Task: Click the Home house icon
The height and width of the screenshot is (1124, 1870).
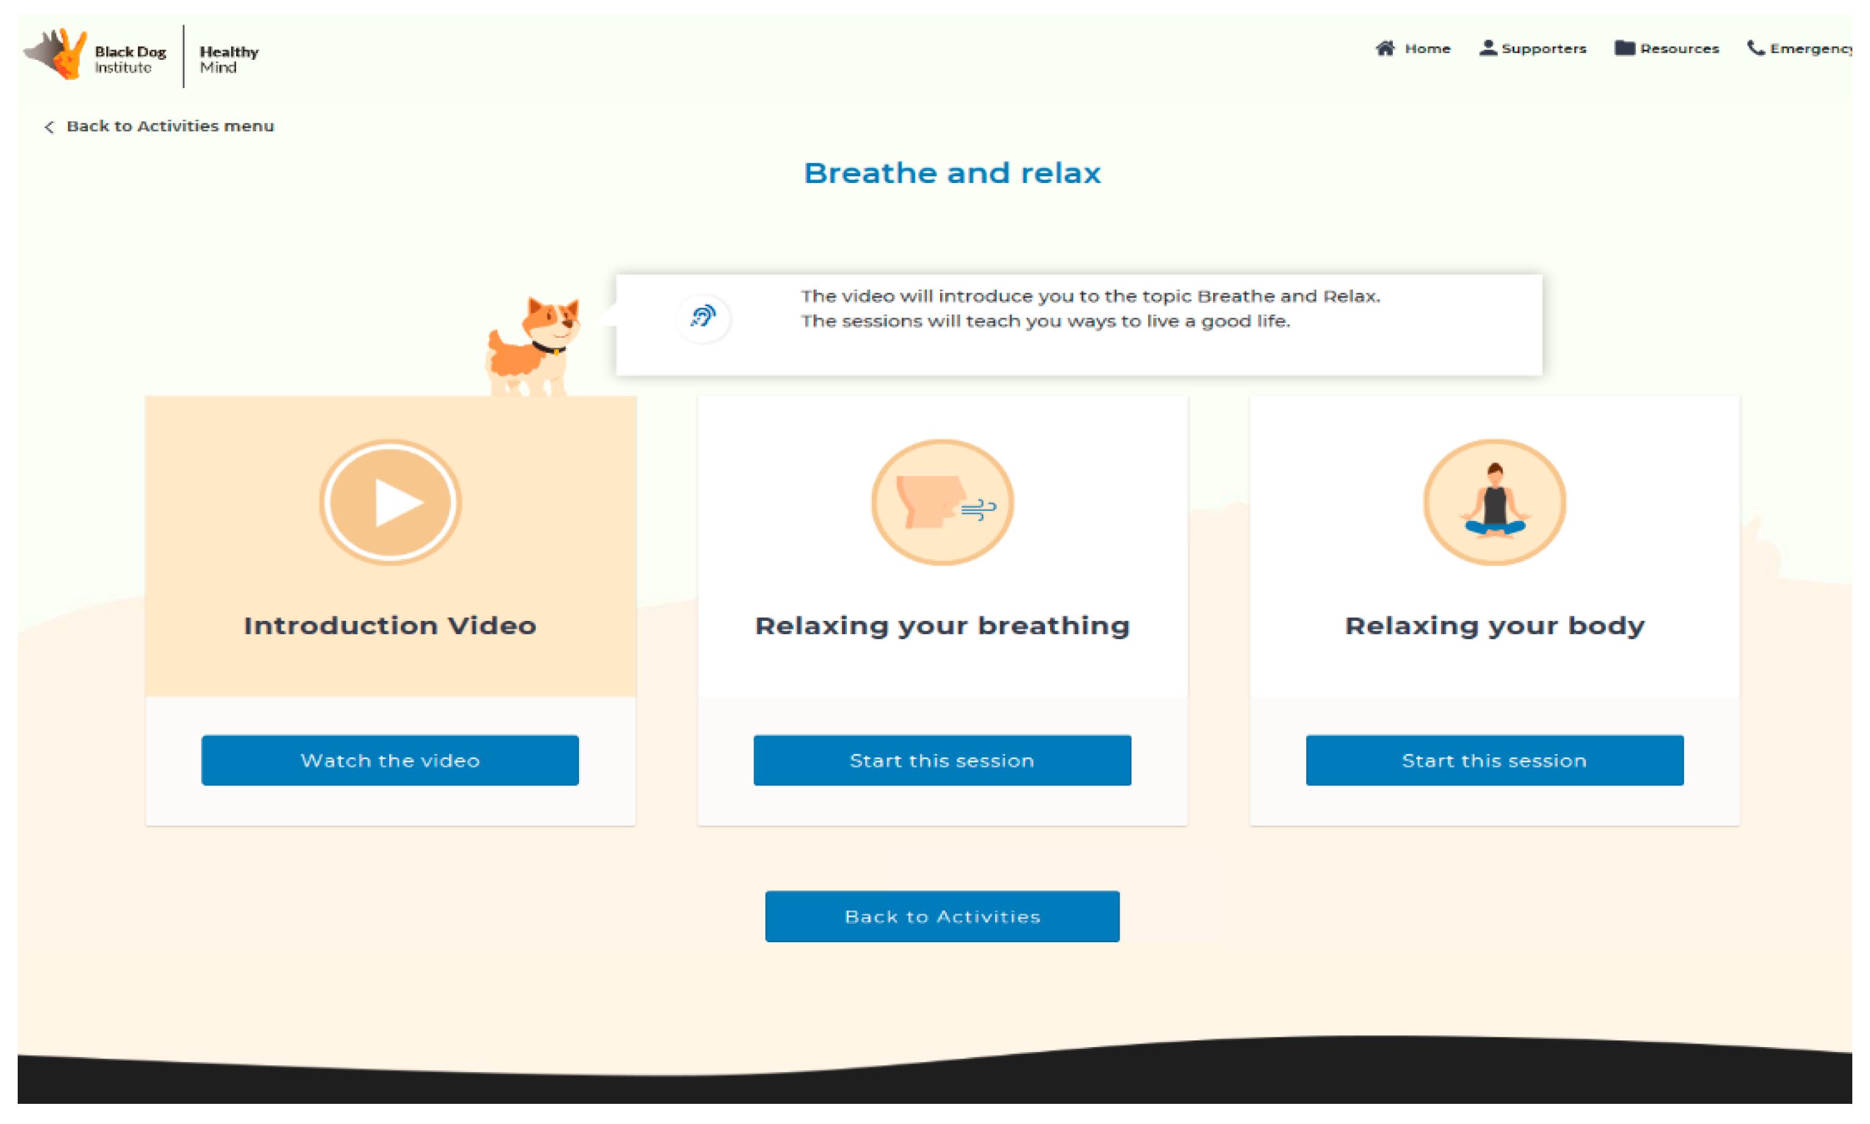Action: coord(1384,48)
